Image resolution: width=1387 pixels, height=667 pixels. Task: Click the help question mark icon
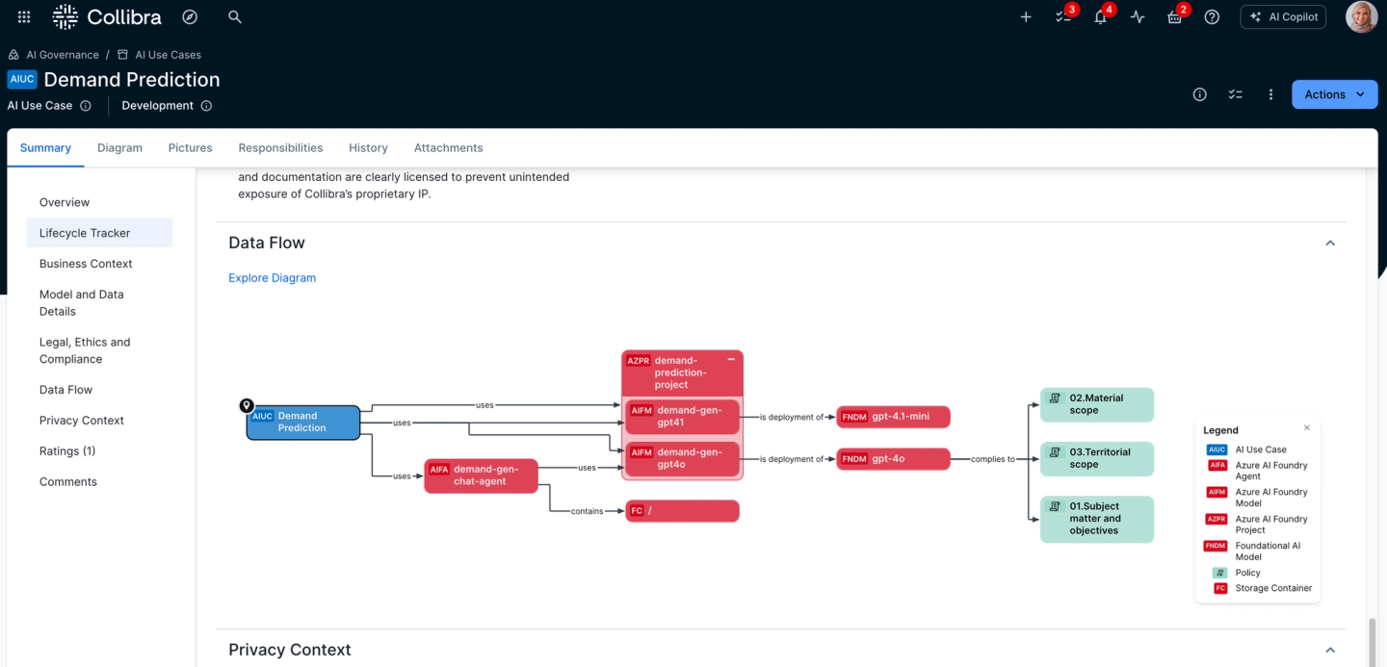point(1212,16)
